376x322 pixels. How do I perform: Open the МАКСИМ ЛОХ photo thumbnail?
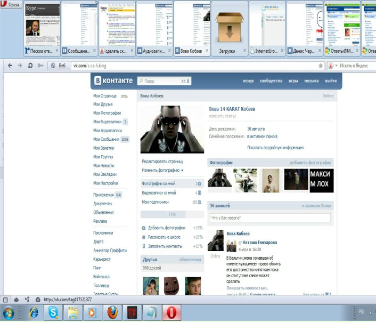pos(321,180)
